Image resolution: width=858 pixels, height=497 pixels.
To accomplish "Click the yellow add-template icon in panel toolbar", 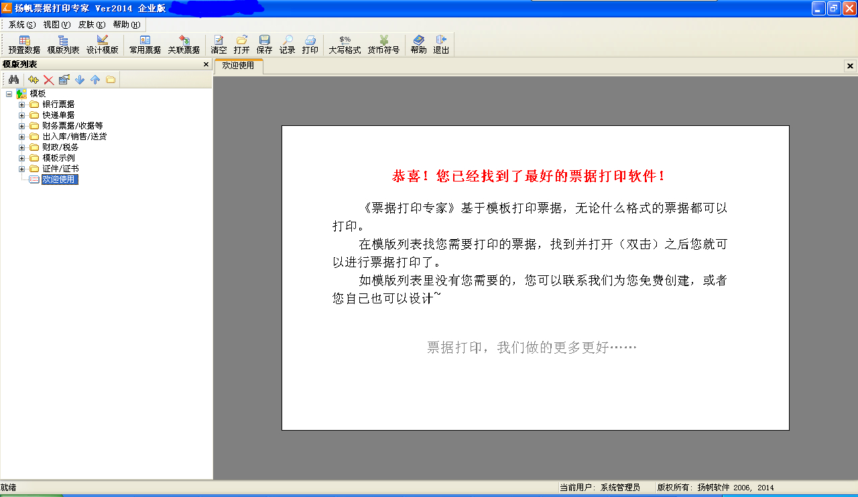I will pos(34,80).
